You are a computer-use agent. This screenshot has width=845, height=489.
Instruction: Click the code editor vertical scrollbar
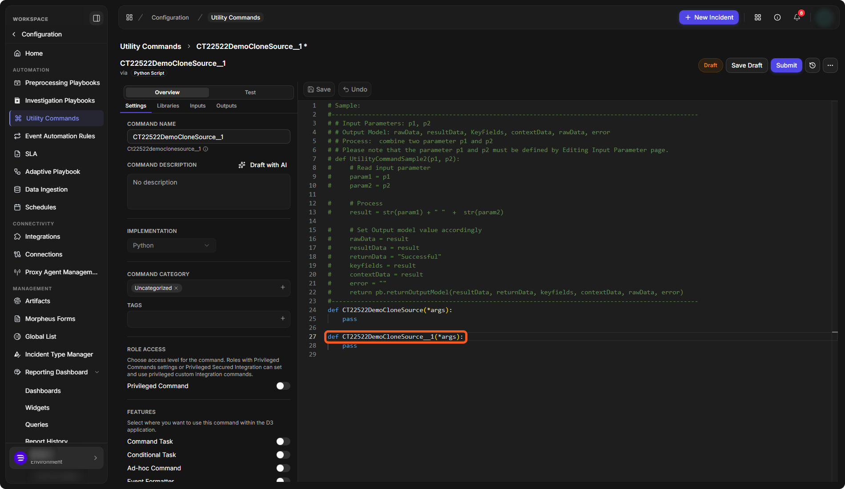(835, 291)
